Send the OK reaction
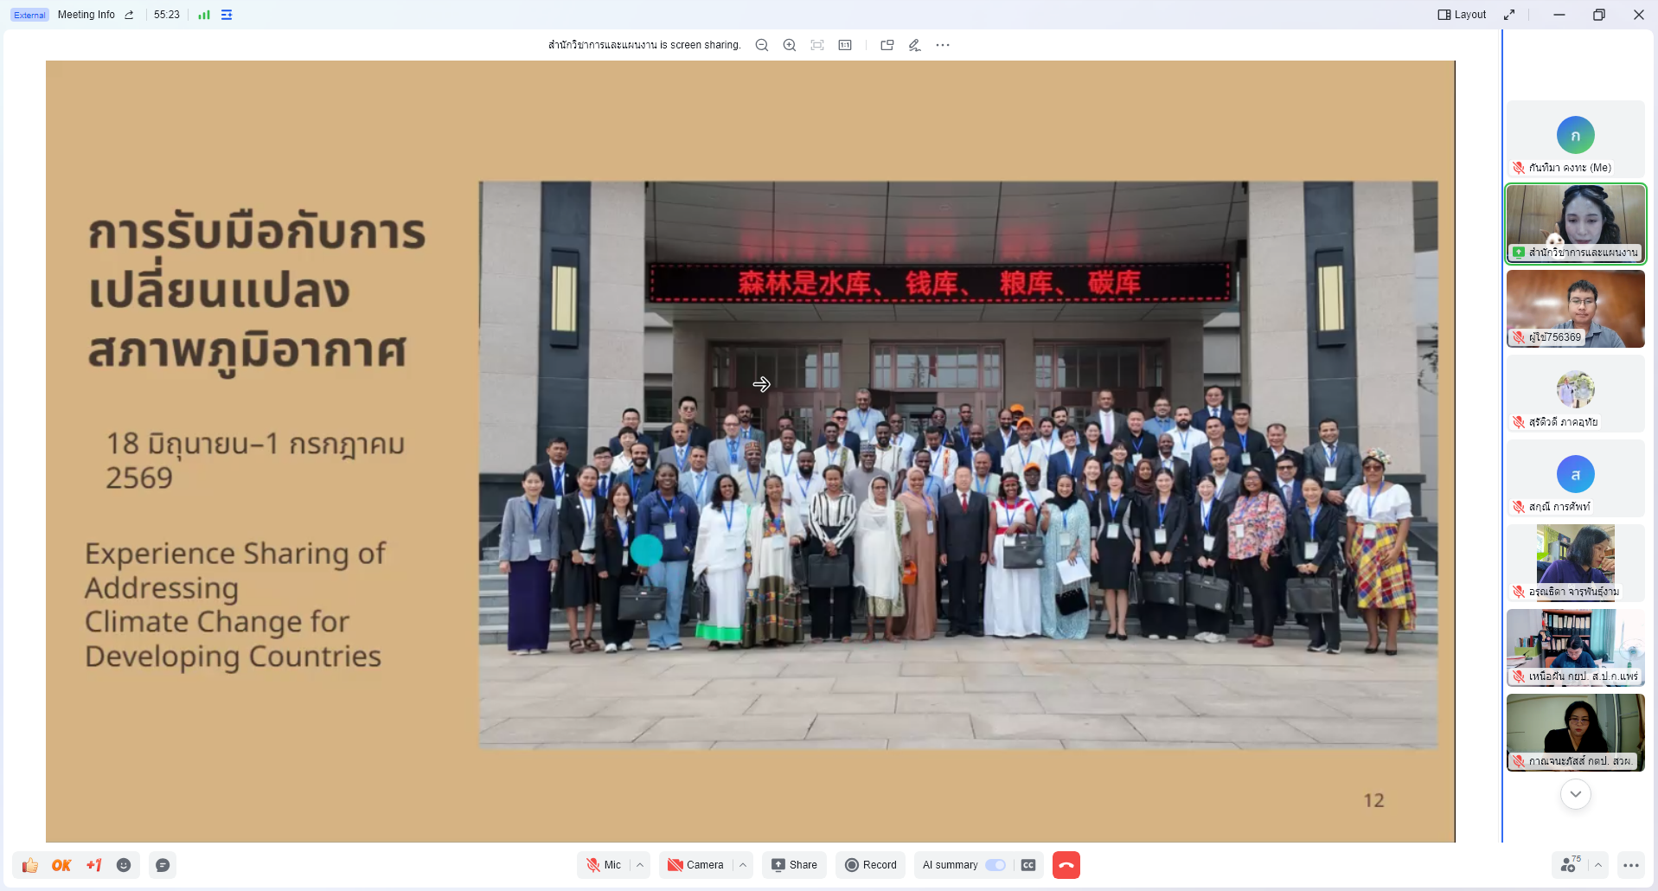Viewport: 1658px width, 891px height. (x=61, y=865)
